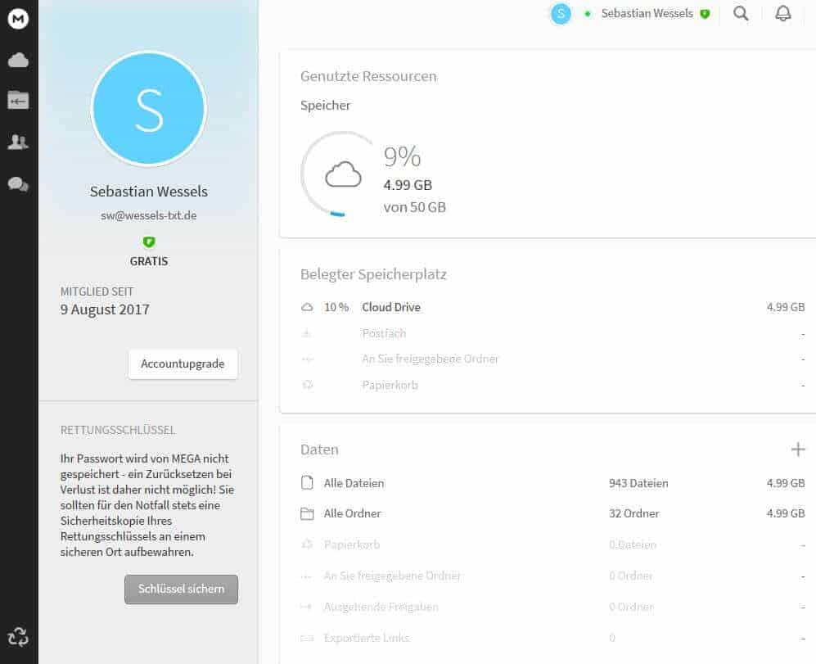Click the green shield above GRATIS
The image size is (816, 664).
(149, 242)
